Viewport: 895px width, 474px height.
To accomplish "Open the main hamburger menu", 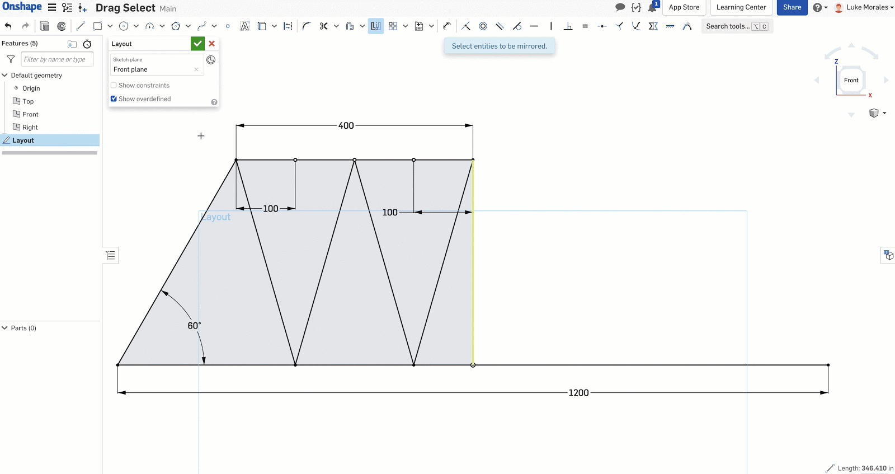I will [52, 7].
